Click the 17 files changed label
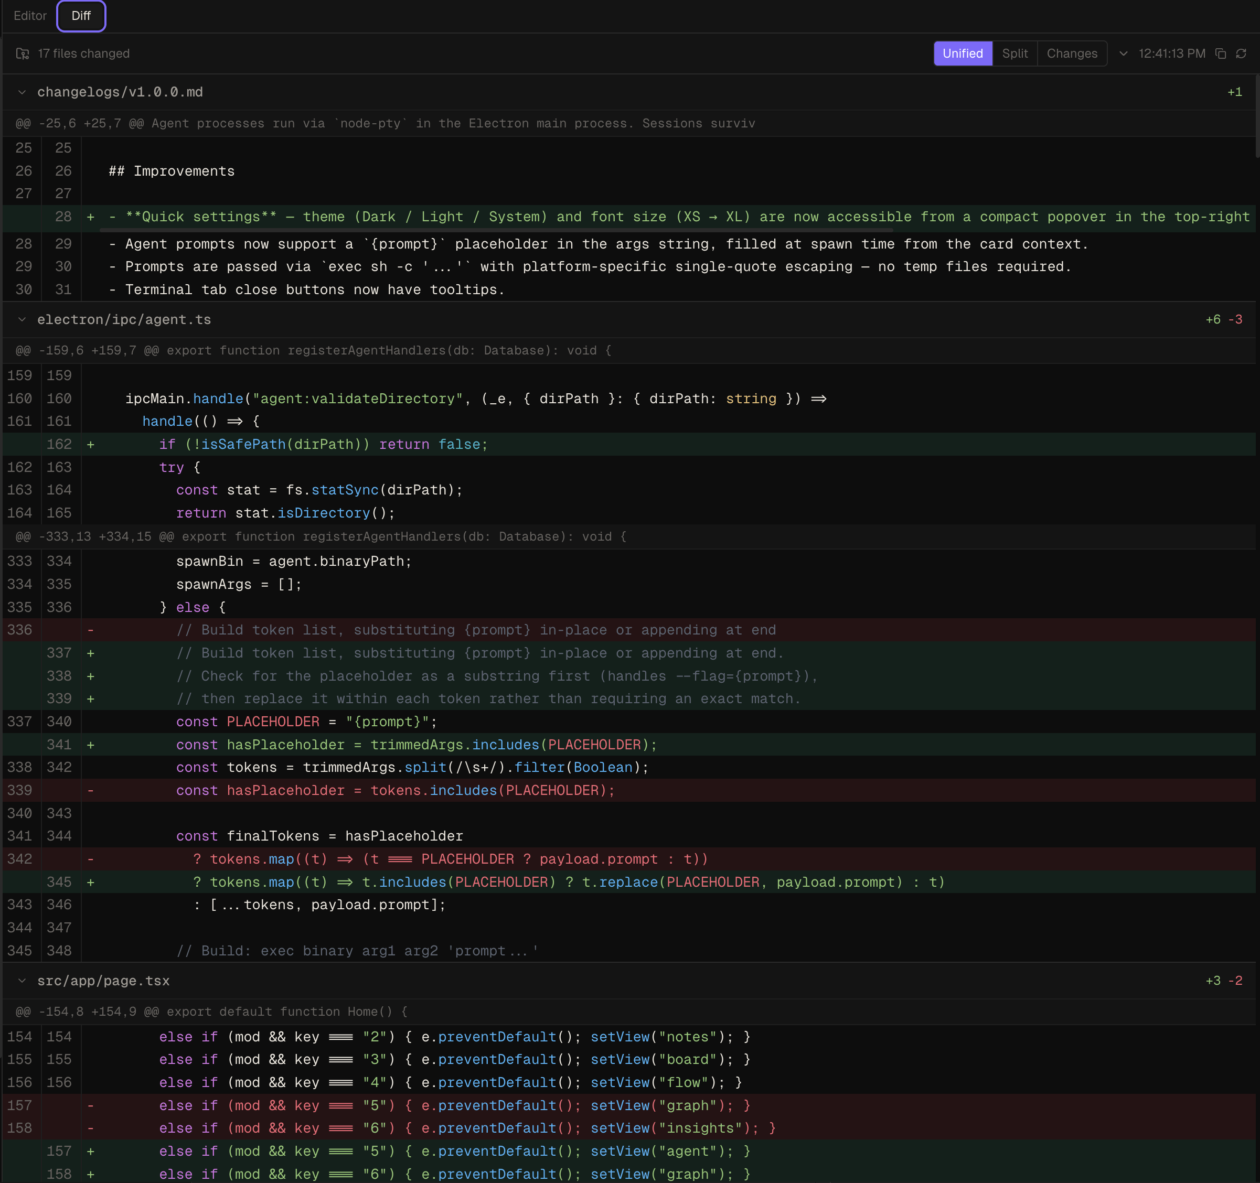Screen dimensions: 1260x1183 tap(83, 54)
